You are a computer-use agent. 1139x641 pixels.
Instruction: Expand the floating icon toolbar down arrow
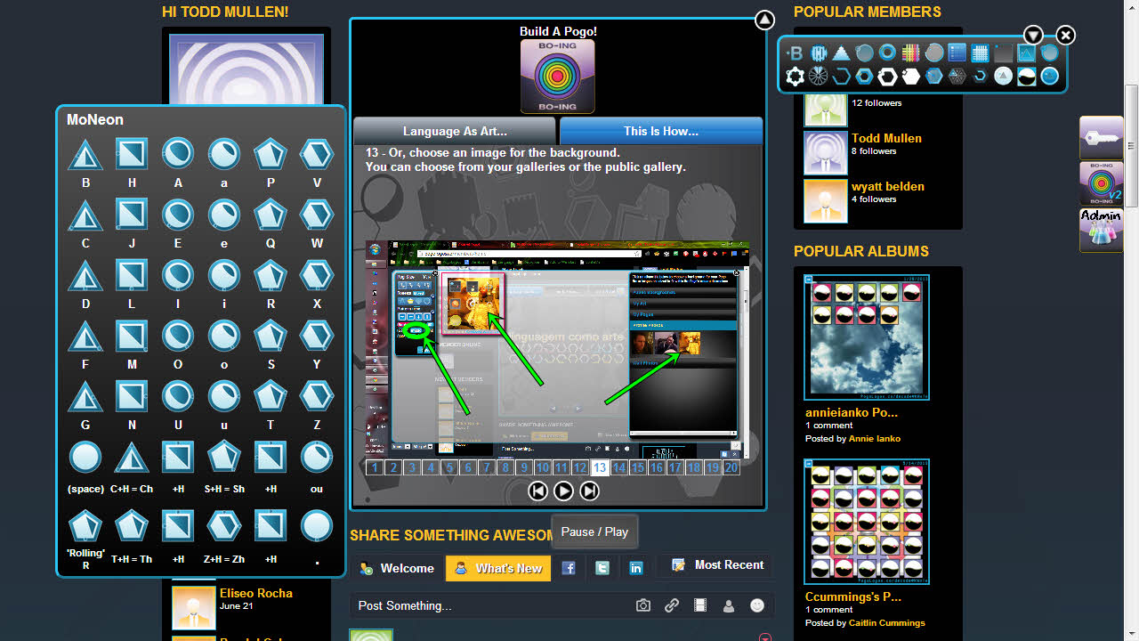[x=1032, y=35]
